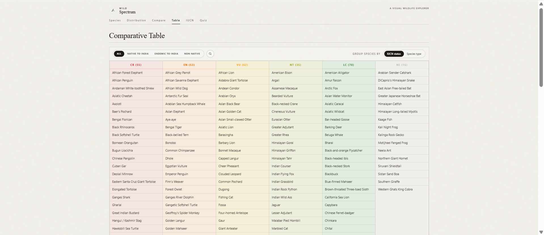Open the Quiz tab

(203, 20)
